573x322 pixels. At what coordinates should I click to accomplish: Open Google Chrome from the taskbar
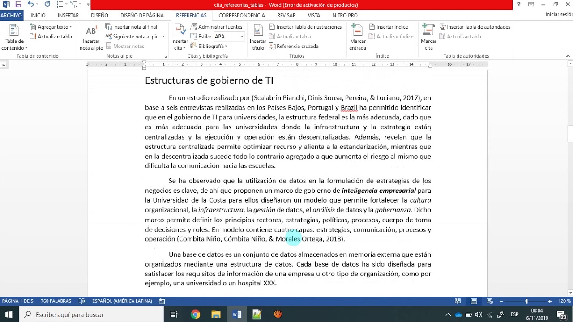pos(195,314)
